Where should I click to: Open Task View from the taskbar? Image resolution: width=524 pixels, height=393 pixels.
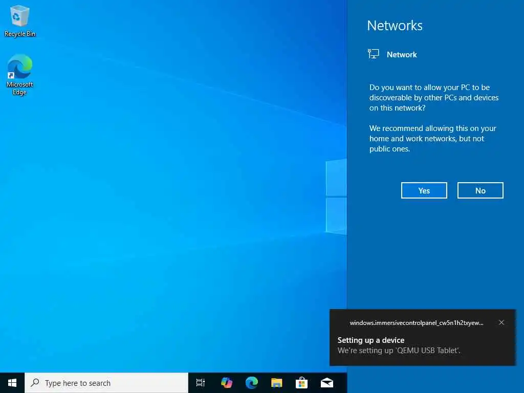coord(201,383)
